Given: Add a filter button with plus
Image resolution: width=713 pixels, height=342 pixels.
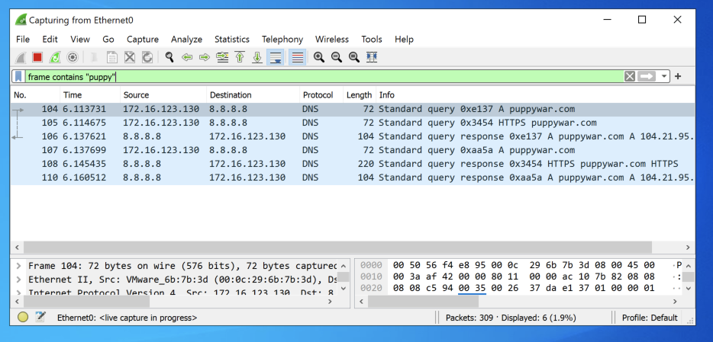Looking at the screenshot, I should [678, 77].
